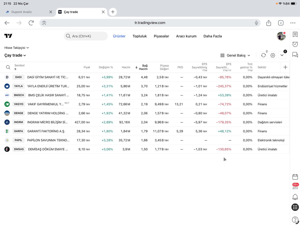Open the YAYLA symbol row
The width and height of the screenshot is (300, 225).
145,86
